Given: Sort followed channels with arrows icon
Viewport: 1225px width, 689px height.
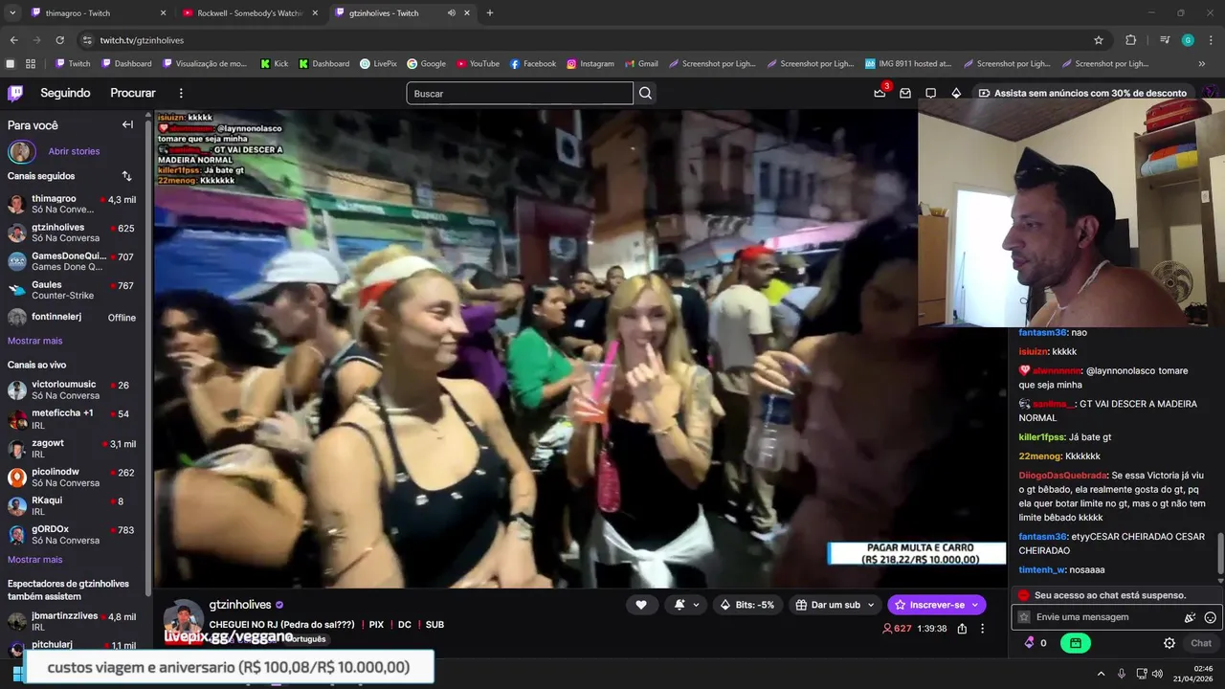Looking at the screenshot, I should [126, 176].
